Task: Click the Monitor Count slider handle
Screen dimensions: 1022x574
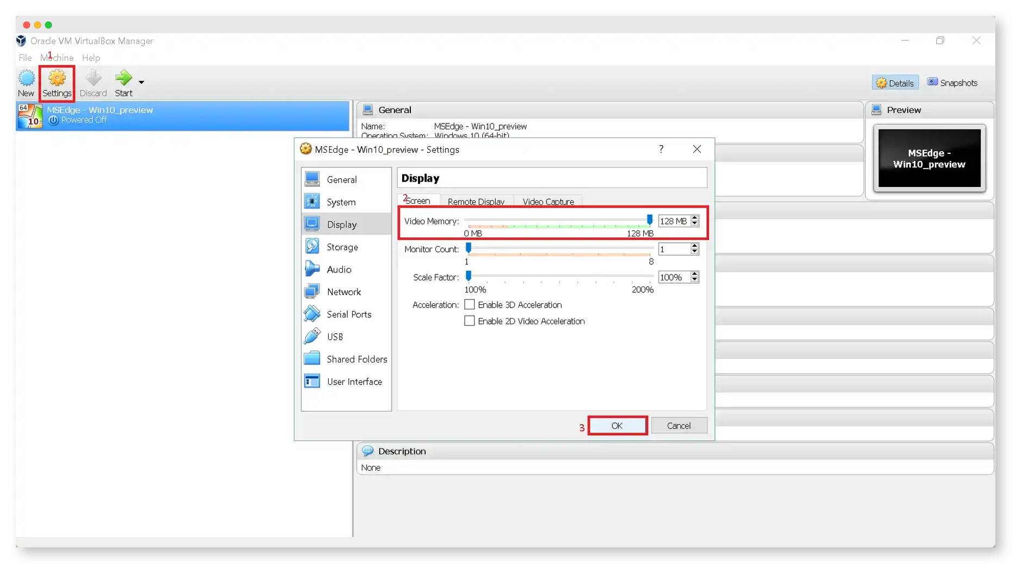Action: pos(469,248)
